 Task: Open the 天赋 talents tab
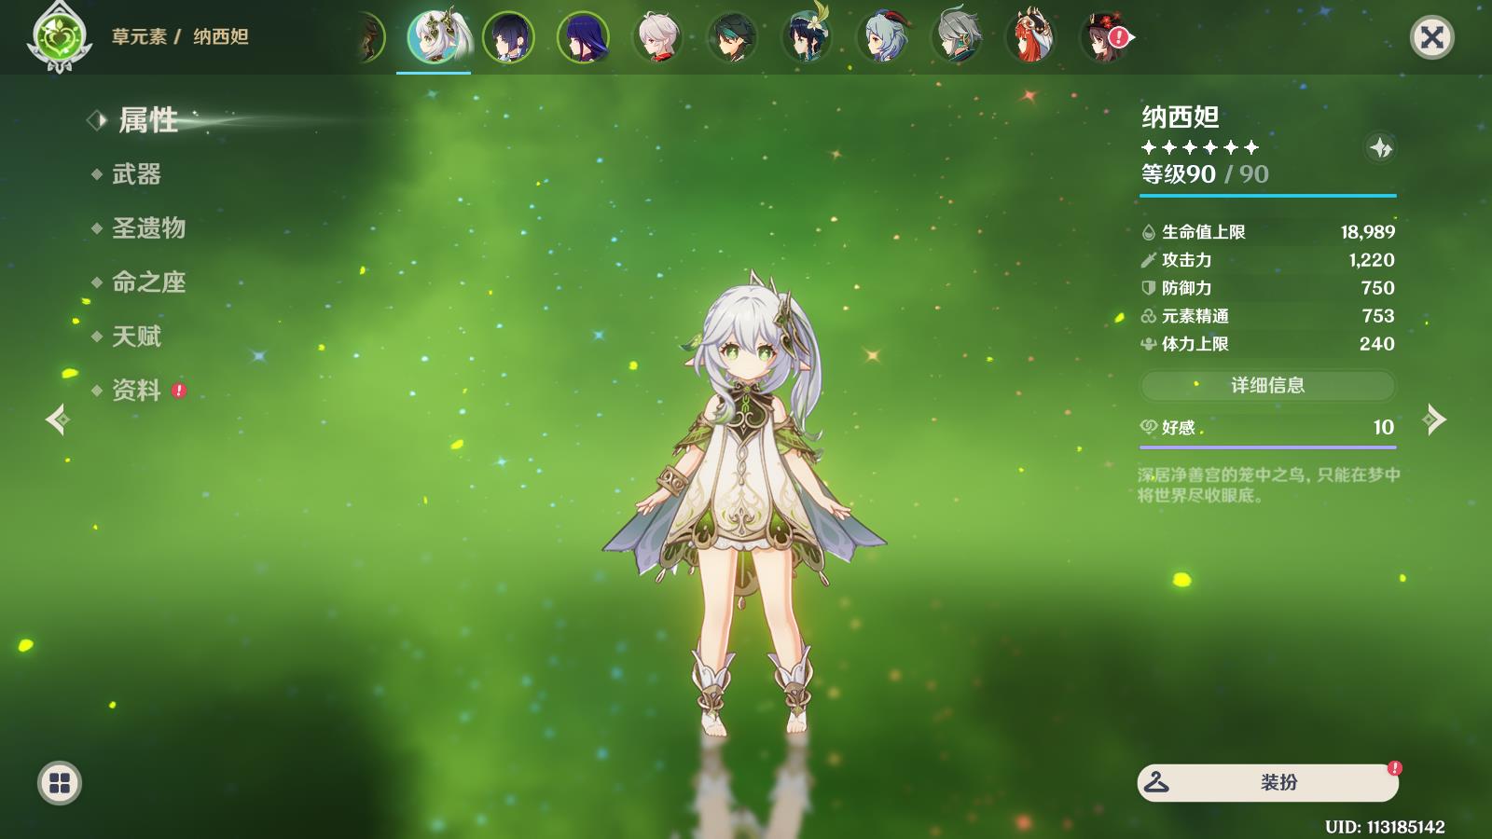click(136, 337)
